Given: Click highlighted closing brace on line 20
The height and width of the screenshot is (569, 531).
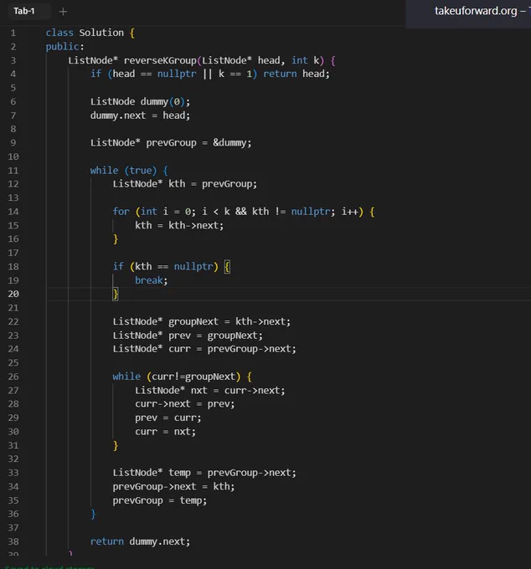Looking at the screenshot, I should [116, 295].
